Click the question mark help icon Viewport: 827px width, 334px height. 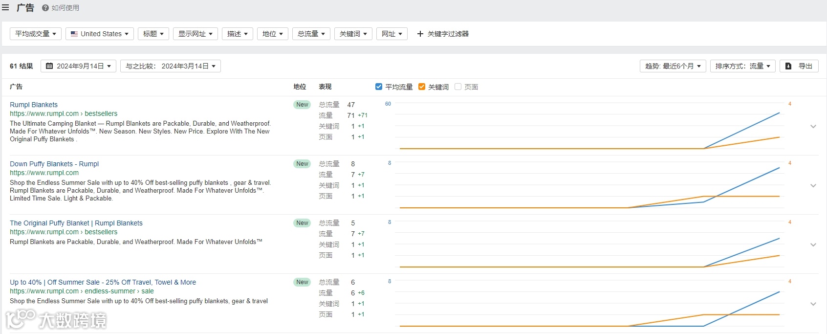[45, 8]
